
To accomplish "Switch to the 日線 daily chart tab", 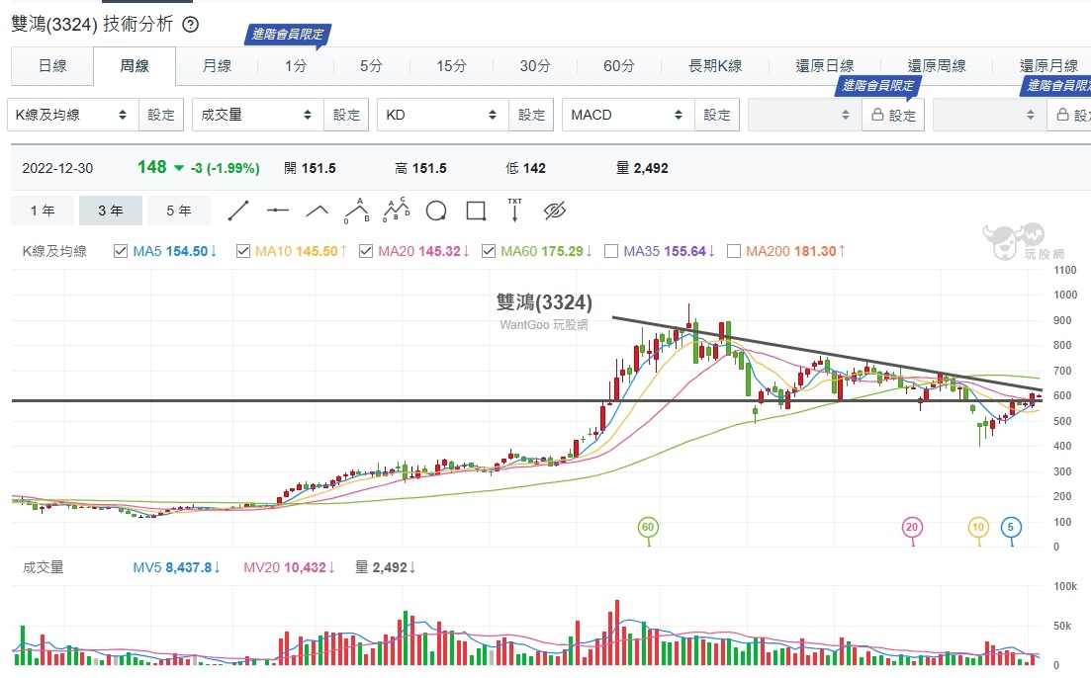I will coord(52,66).
